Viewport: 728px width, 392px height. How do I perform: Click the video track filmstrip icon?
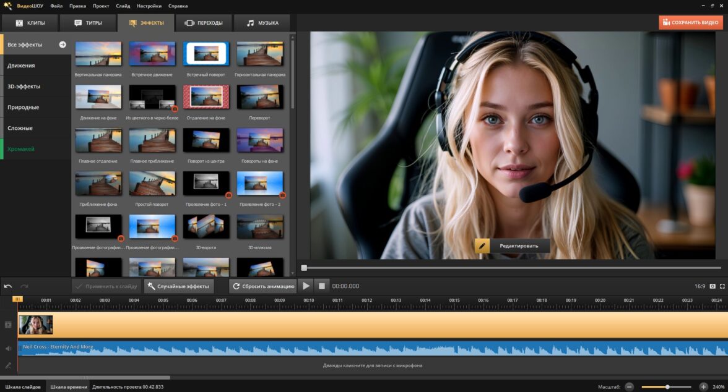click(x=8, y=325)
